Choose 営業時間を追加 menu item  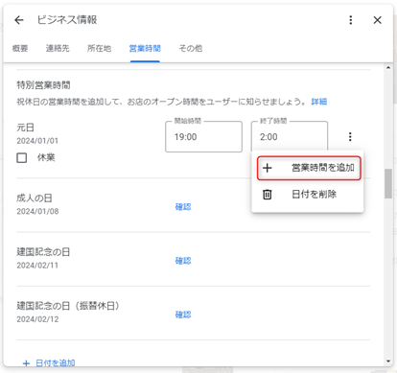[309, 168]
